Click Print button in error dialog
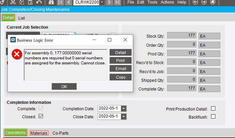 coord(121,60)
